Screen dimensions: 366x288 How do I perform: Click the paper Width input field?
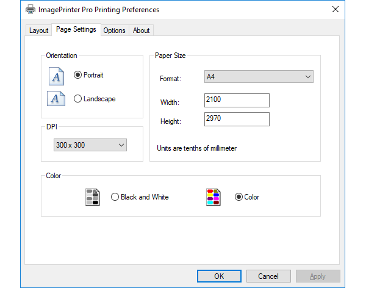pos(237,100)
